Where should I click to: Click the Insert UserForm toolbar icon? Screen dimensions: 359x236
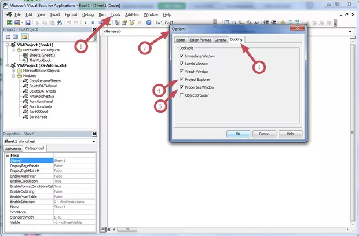click(17, 23)
